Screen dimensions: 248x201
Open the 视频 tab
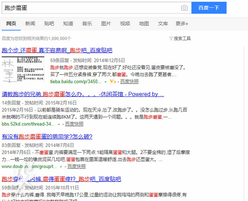point(125,24)
